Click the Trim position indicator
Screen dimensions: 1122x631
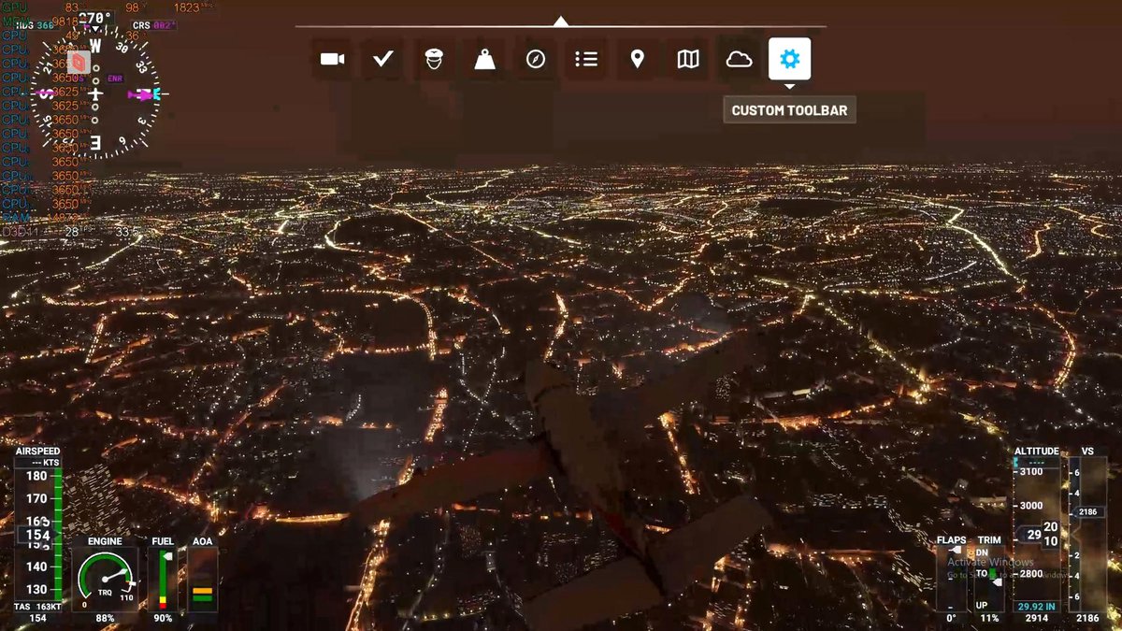pyautogui.click(x=988, y=578)
